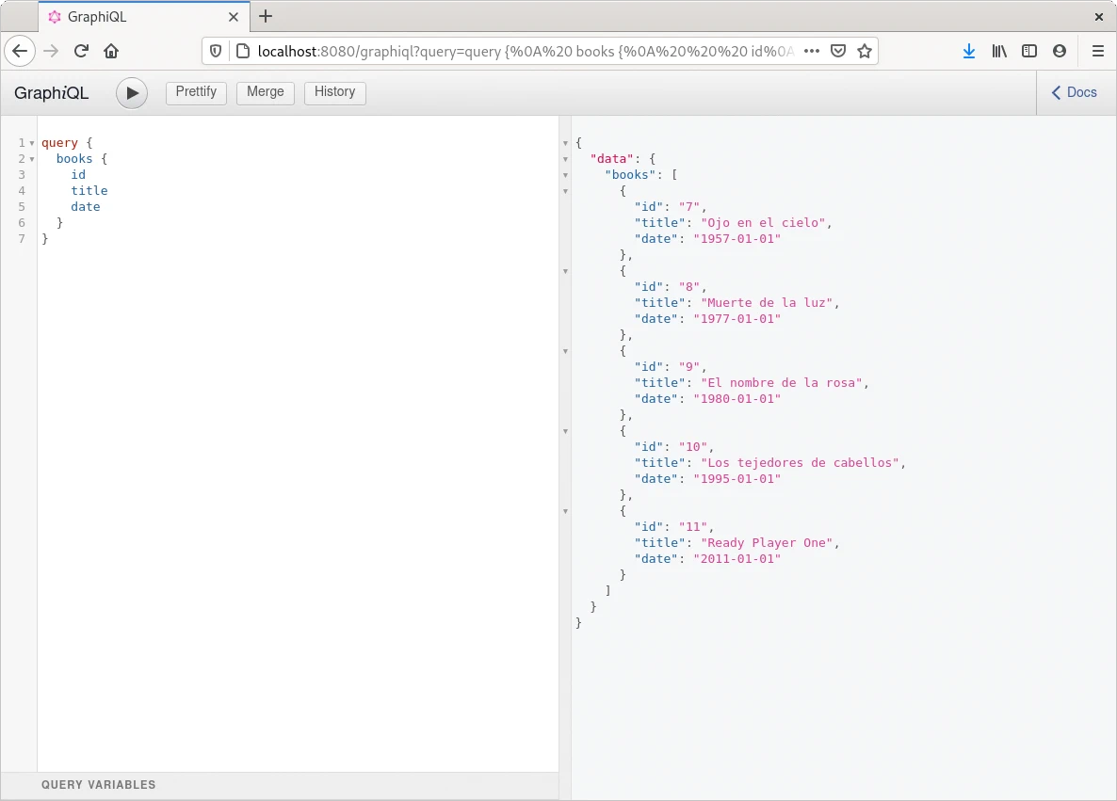The width and height of the screenshot is (1117, 801).
Task: Click the Merge button
Action: point(265,92)
